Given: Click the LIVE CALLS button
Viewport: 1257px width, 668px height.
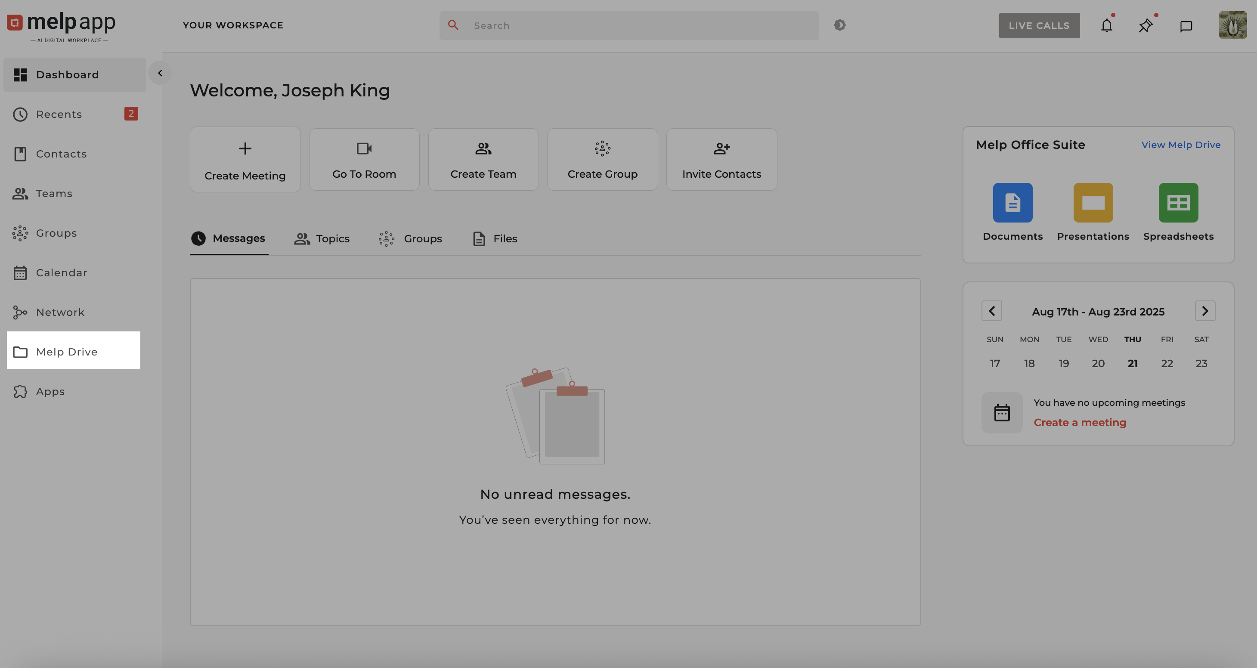Looking at the screenshot, I should click(1038, 25).
